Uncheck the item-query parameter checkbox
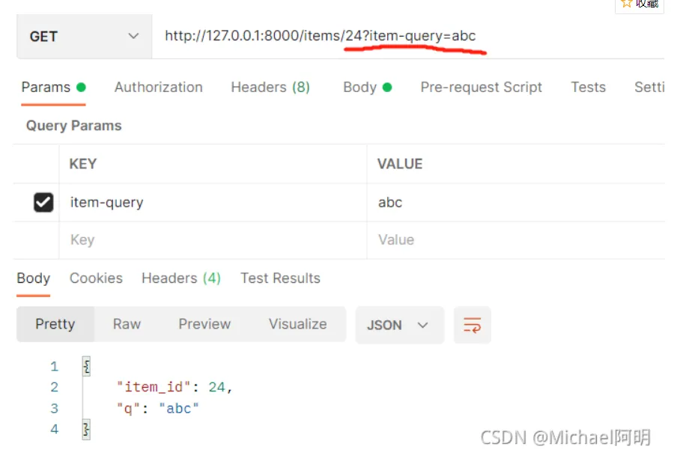This screenshot has height=455, width=686. pyautogui.click(x=43, y=202)
